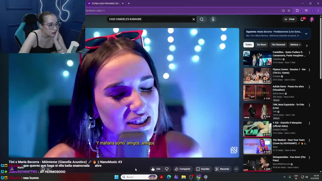
Task: Click the The Weeknd Save Your Tears title
Action: pos(290,142)
